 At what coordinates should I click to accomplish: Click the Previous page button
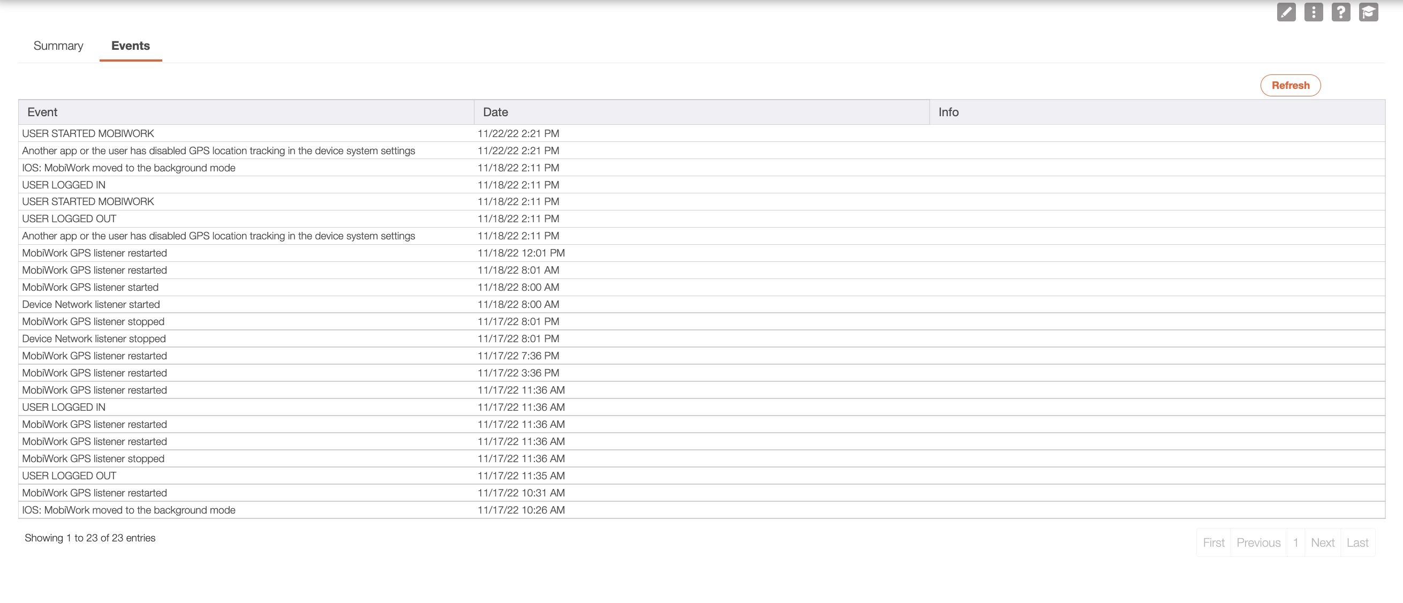click(x=1258, y=542)
